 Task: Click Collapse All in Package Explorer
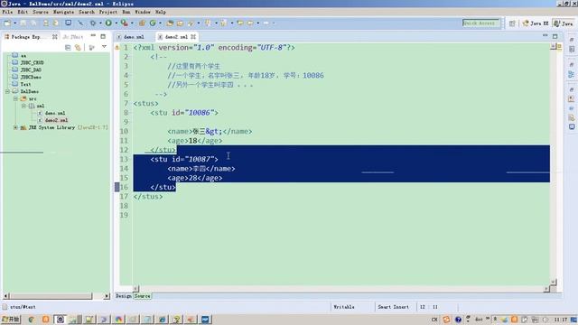click(68, 48)
